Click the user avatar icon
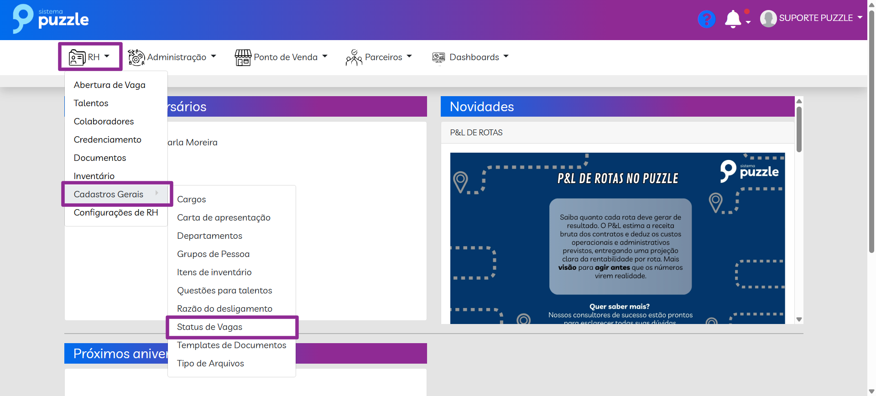Image resolution: width=876 pixels, height=396 pixels. (x=768, y=19)
